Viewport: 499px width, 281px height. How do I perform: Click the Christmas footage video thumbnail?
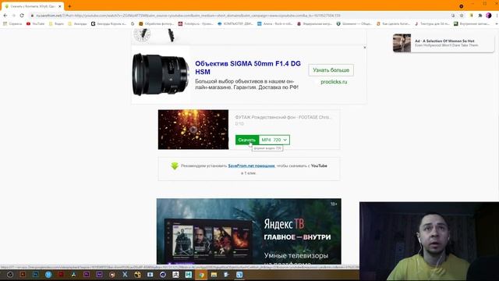pyautogui.click(x=193, y=130)
